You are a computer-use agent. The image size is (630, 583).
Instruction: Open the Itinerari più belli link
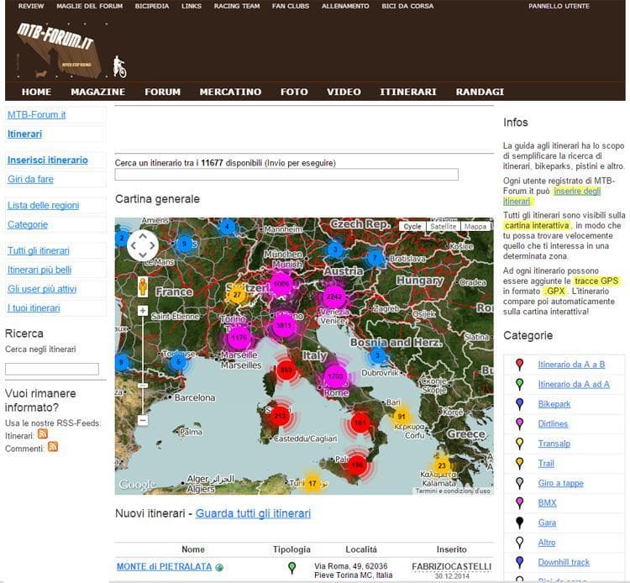pos(39,270)
